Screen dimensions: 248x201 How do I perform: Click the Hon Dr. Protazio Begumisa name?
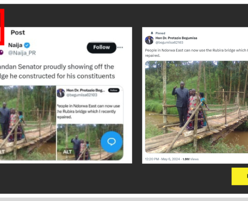176,38
